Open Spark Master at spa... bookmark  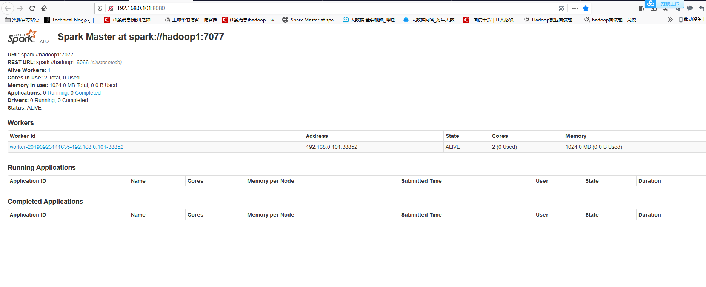click(310, 20)
